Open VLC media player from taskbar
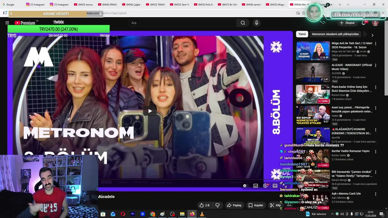 tap(202, 214)
